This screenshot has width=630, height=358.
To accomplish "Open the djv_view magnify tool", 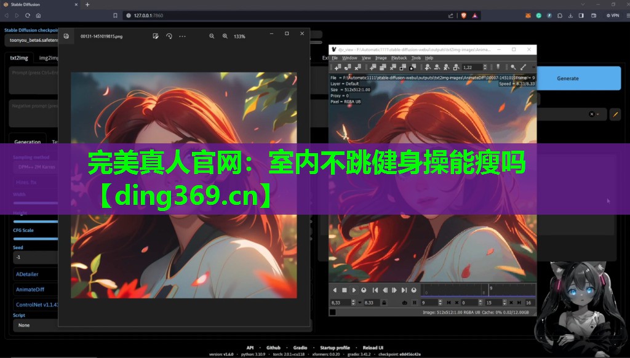I will tap(513, 67).
